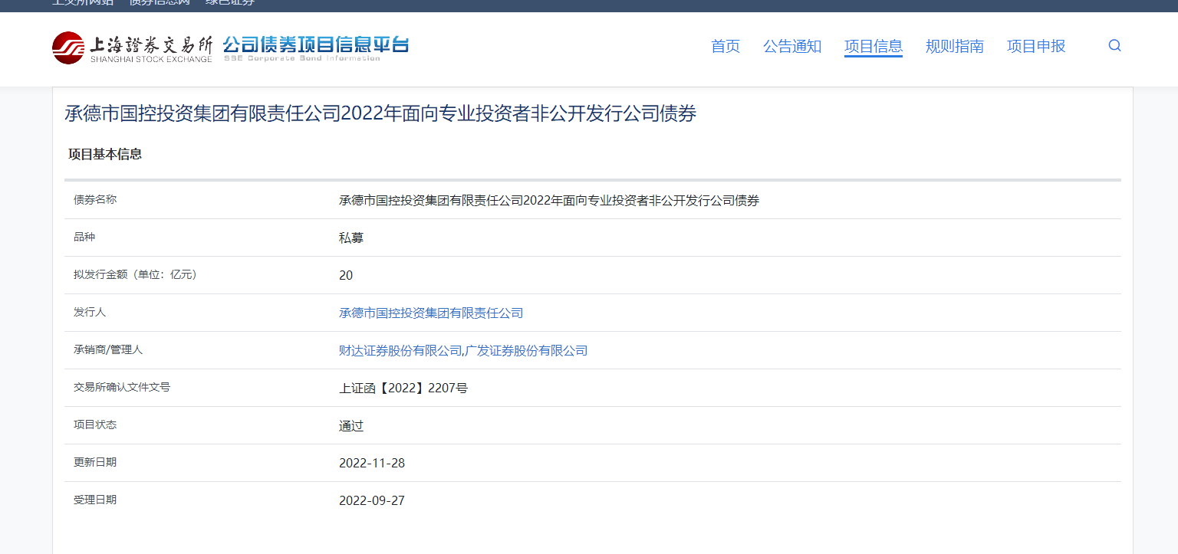Click the search magnifier icon
The height and width of the screenshot is (554, 1178).
tap(1114, 45)
